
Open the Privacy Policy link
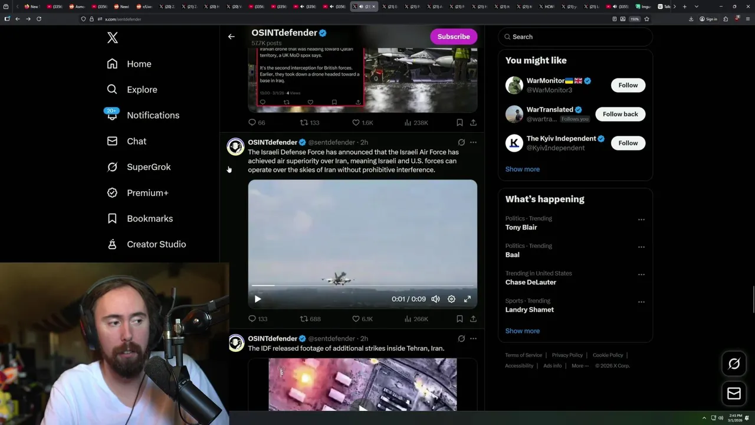567,355
